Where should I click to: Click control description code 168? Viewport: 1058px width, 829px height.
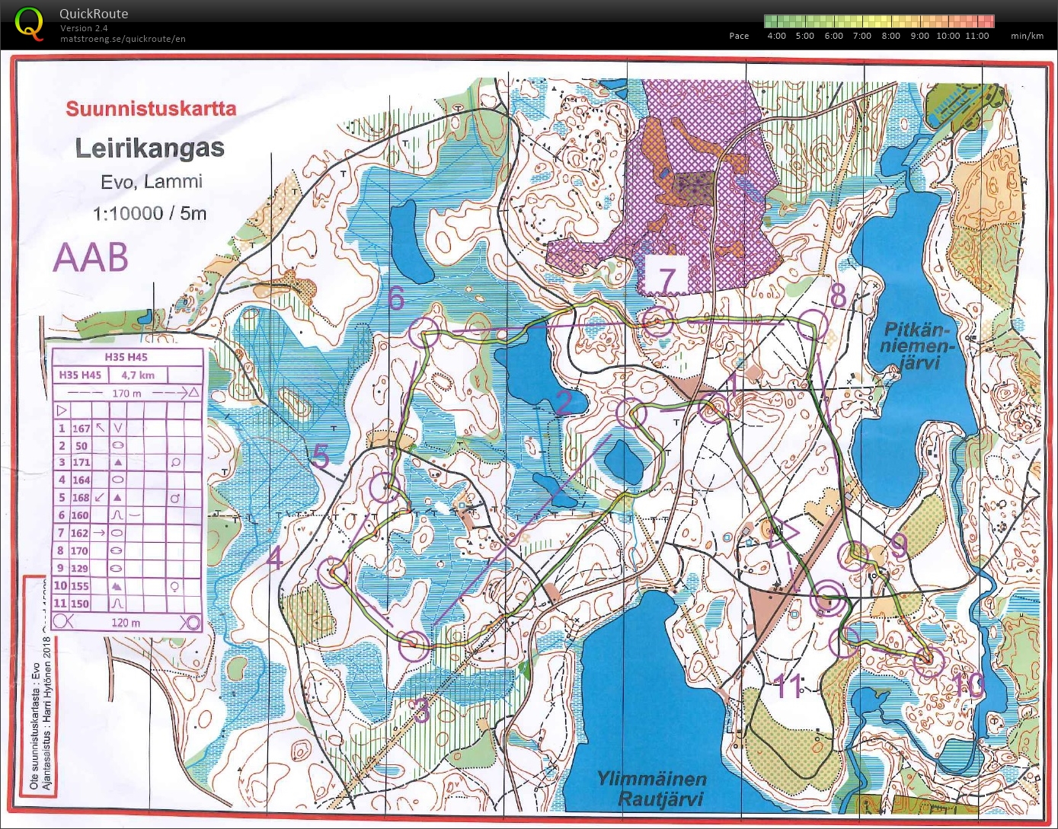(x=81, y=498)
